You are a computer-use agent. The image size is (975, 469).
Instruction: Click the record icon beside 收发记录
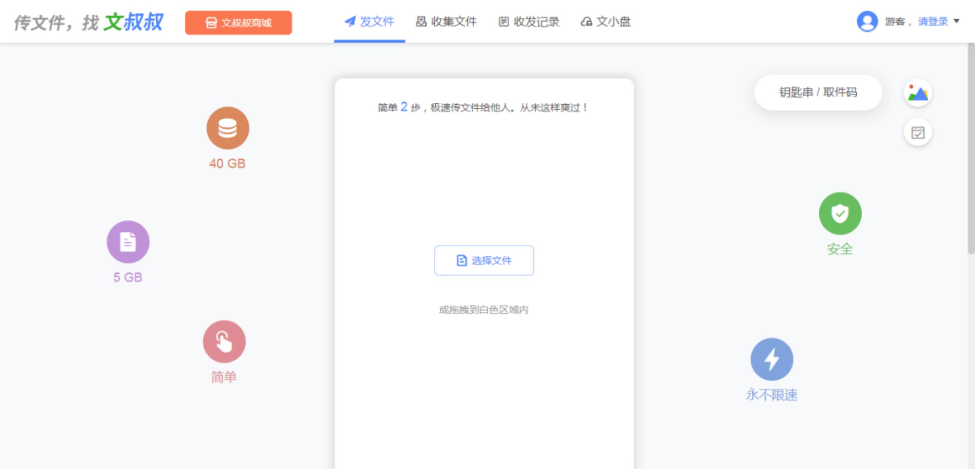tap(503, 22)
